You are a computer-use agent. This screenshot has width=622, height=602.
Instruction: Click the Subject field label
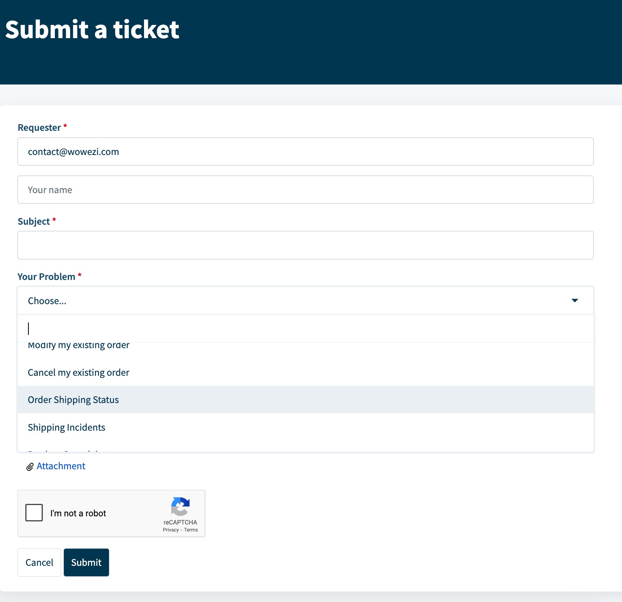(x=34, y=222)
